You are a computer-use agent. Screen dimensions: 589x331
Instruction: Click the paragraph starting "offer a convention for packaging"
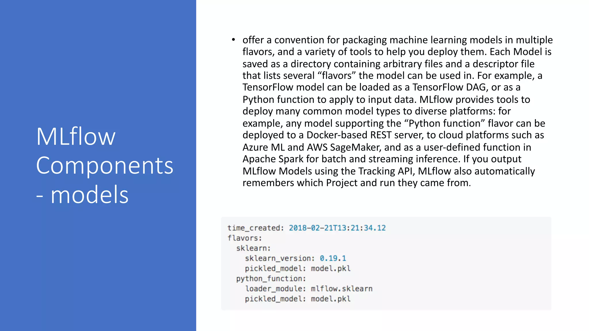[x=397, y=111]
